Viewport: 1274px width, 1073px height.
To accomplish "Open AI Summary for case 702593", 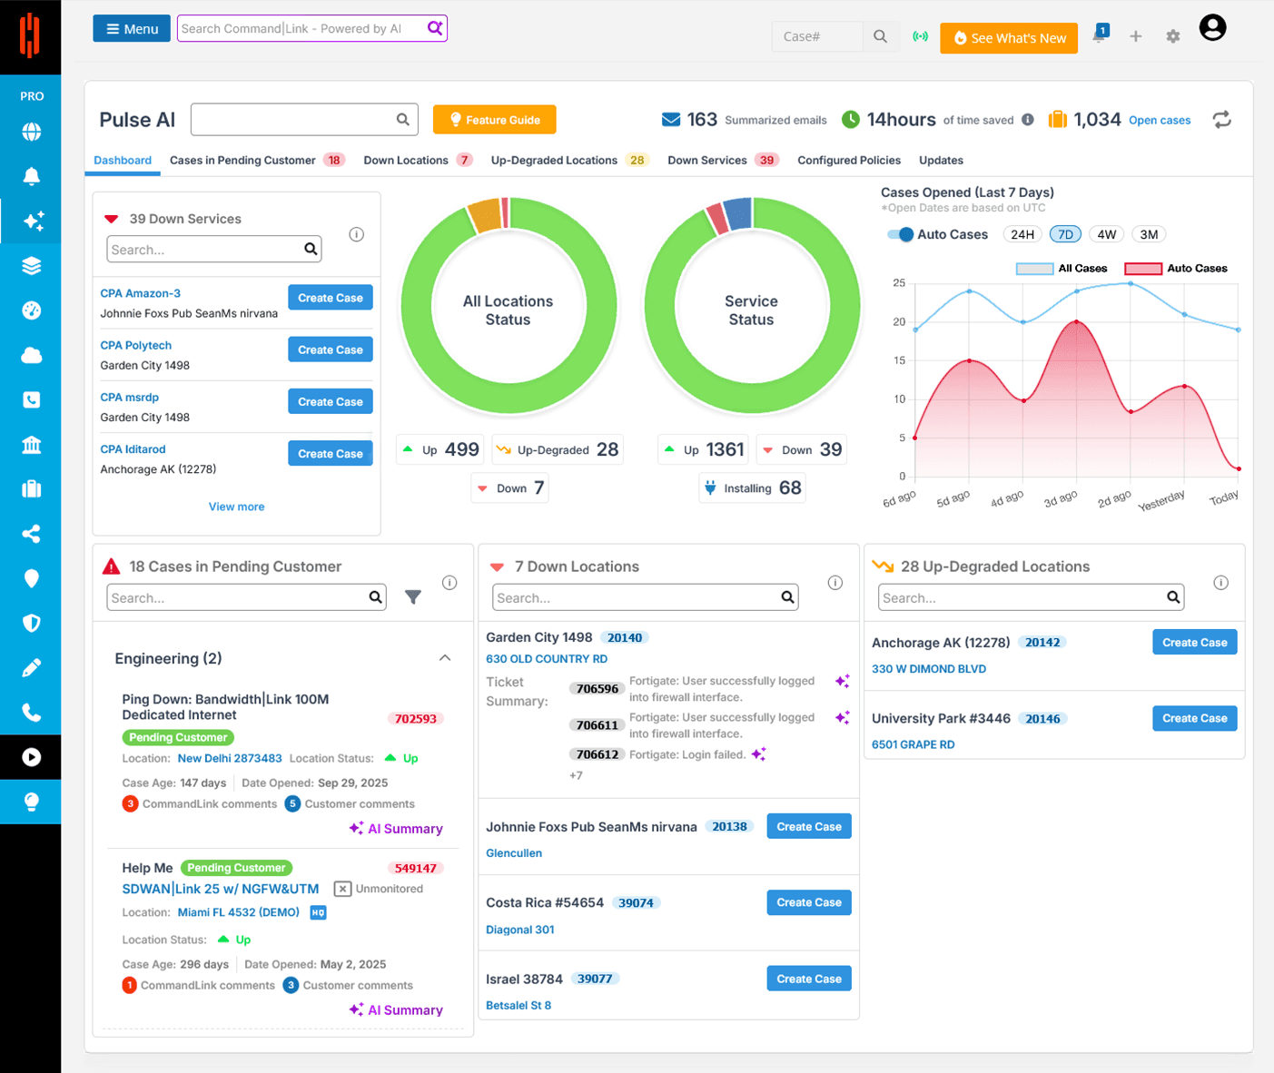I will 396,829.
